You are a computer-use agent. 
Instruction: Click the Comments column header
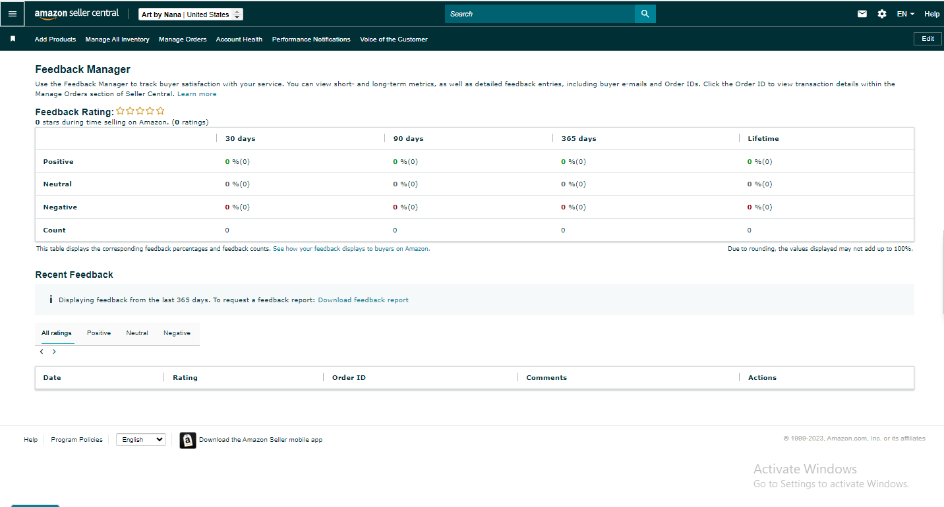[x=546, y=378]
